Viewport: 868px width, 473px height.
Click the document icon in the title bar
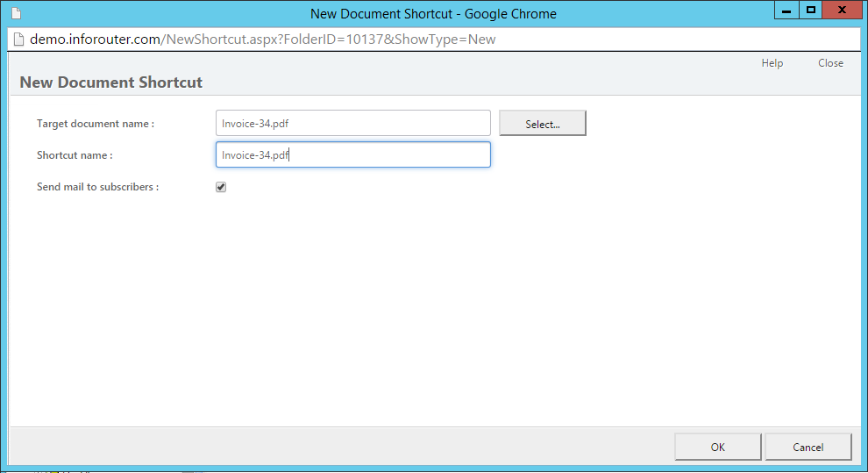pos(16,13)
